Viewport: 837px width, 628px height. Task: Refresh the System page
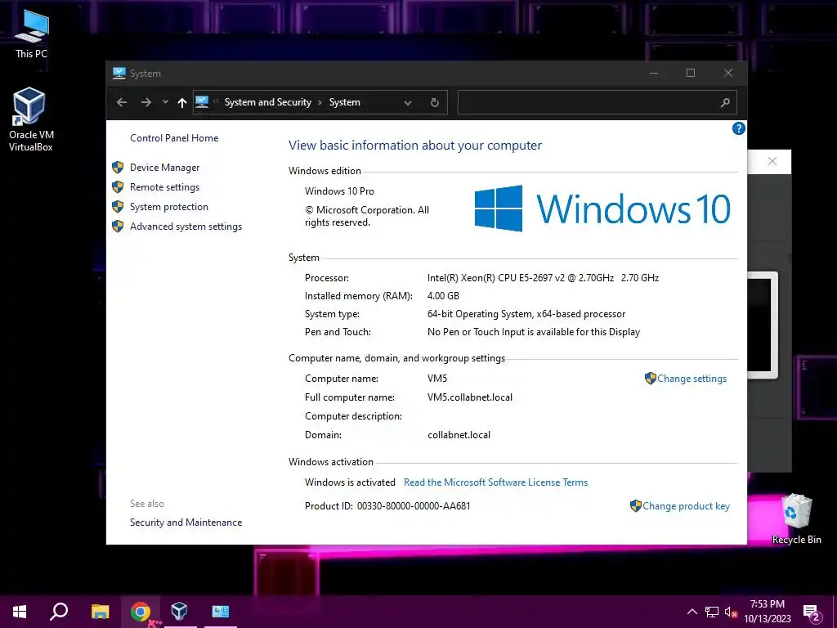tap(435, 102)
